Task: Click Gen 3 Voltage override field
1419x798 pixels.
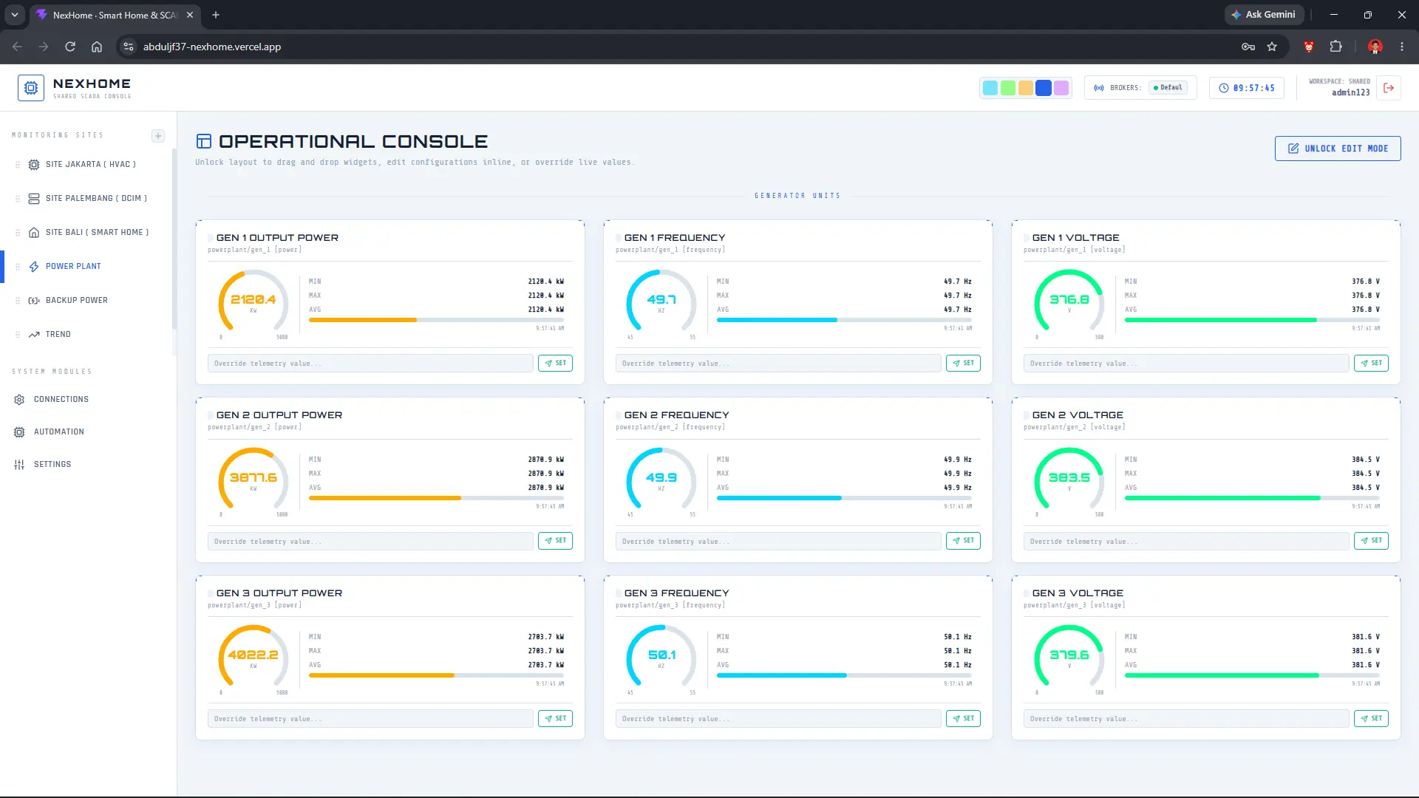Action: coord(1186,719)
